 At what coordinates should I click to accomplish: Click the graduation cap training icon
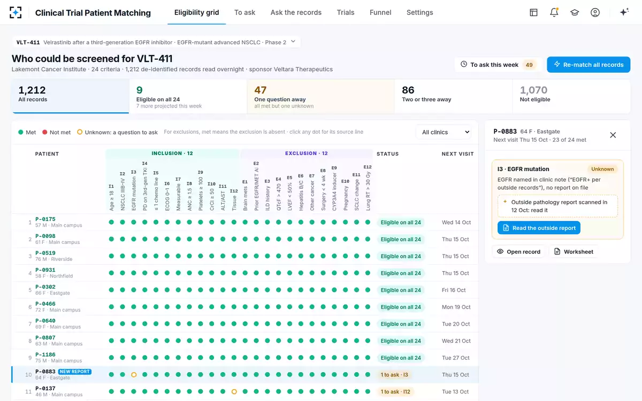click(x=575, y=12)
